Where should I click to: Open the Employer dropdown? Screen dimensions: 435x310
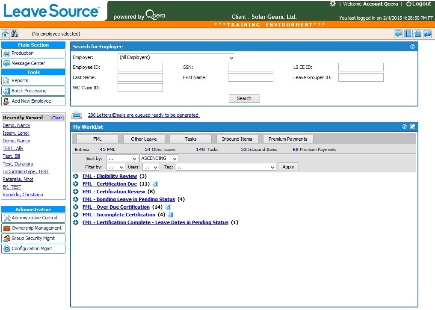176,57
